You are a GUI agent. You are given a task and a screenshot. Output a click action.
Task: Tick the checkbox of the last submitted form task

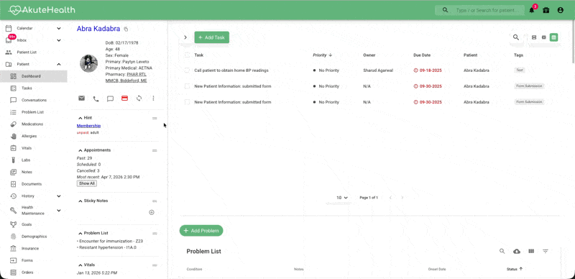187,102
